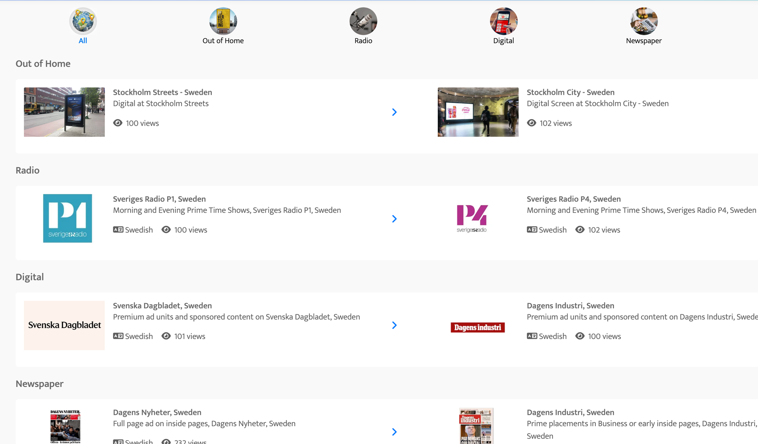Click the Sveriges Radio P1 logo
758x444 pixels.
point(67,218)
